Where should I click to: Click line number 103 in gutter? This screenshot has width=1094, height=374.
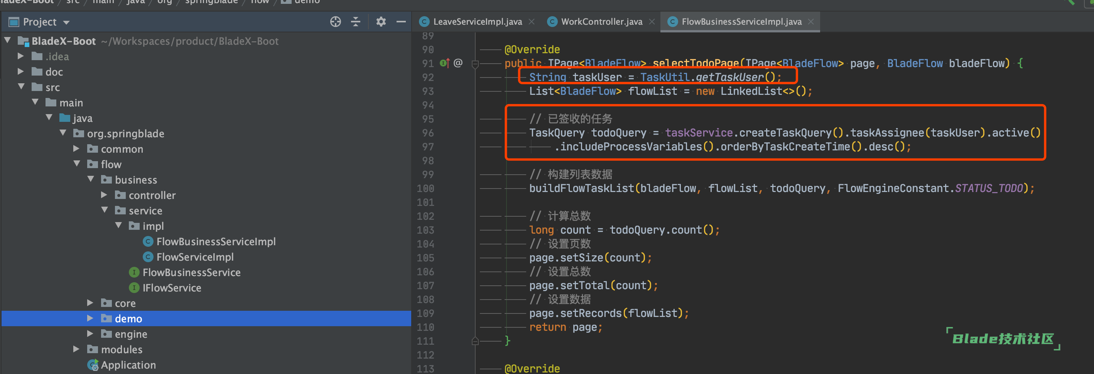(425, 230)
